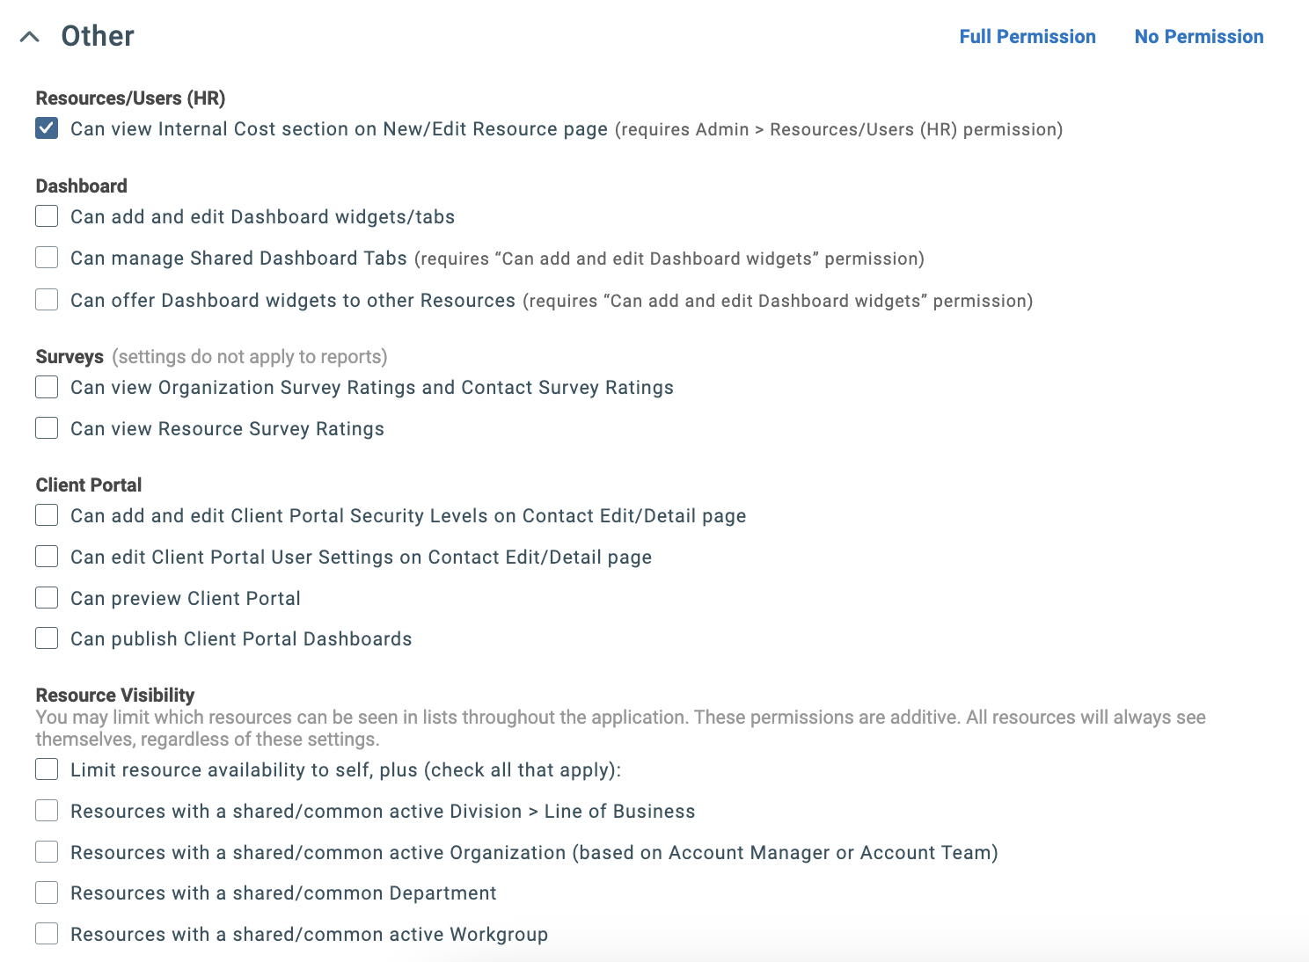Check Can preview Client Portal
Screen dimensions: 1309x962
[46, 597]
